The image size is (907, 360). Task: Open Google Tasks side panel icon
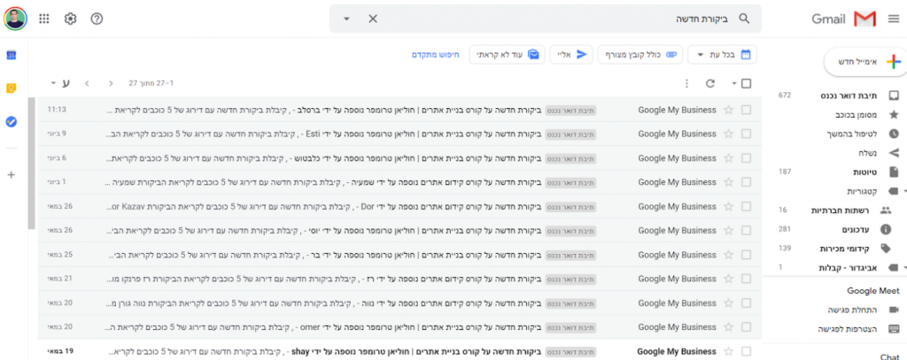11,122
